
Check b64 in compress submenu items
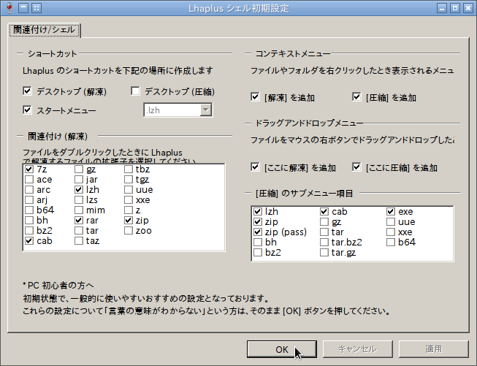click(x=391, y=243)
